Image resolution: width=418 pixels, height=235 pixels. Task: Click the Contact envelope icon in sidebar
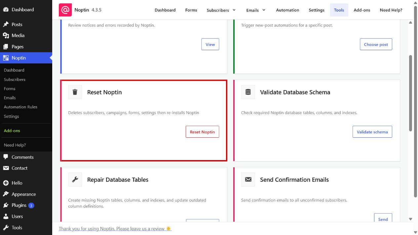pos(6,168)
